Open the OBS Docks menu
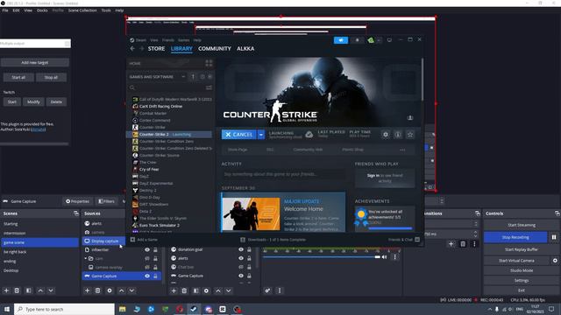The image size is (561, 315). click(42, 10)
